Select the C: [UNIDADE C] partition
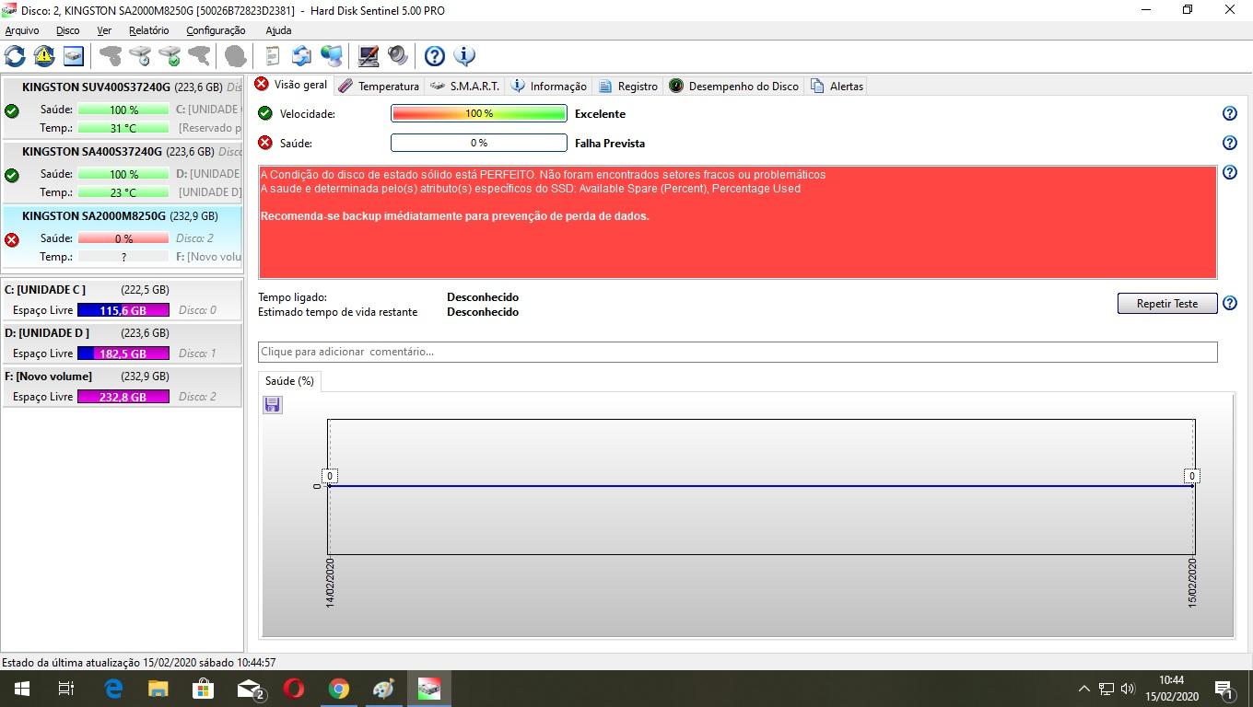 [122, 299]
